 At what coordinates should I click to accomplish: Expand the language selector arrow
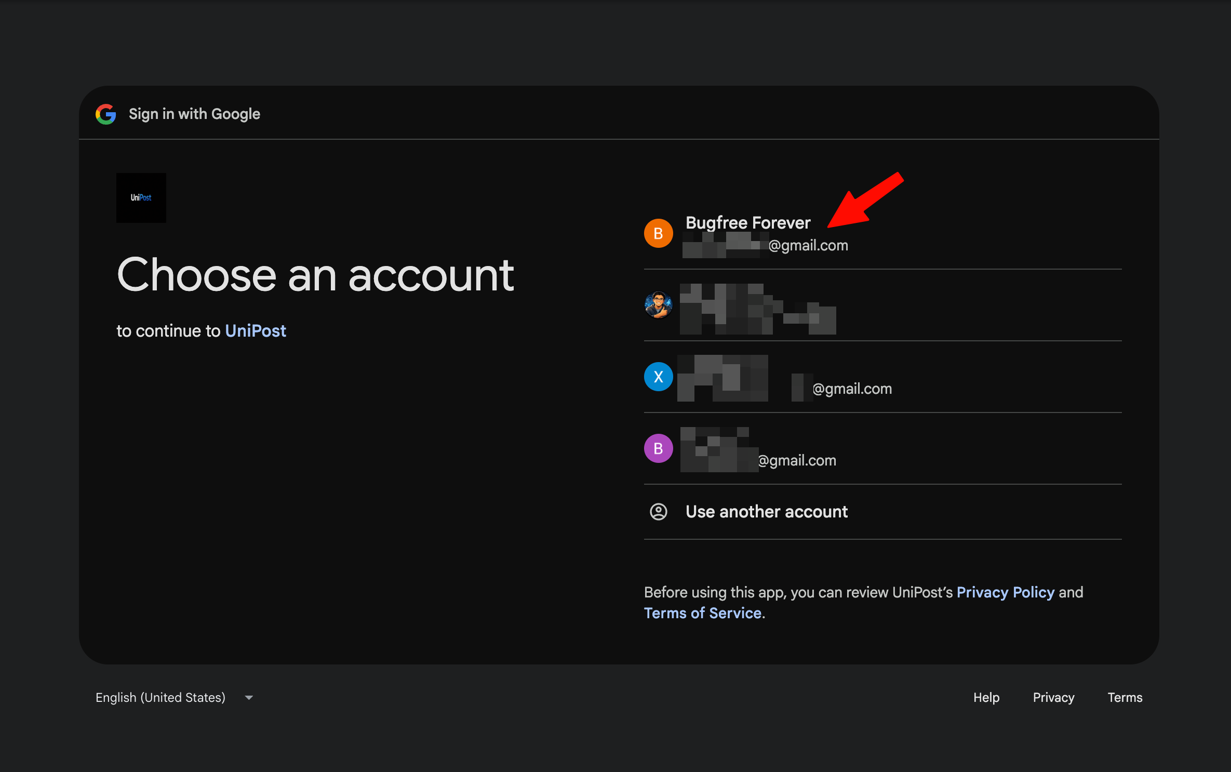click(x=249, y=698)
